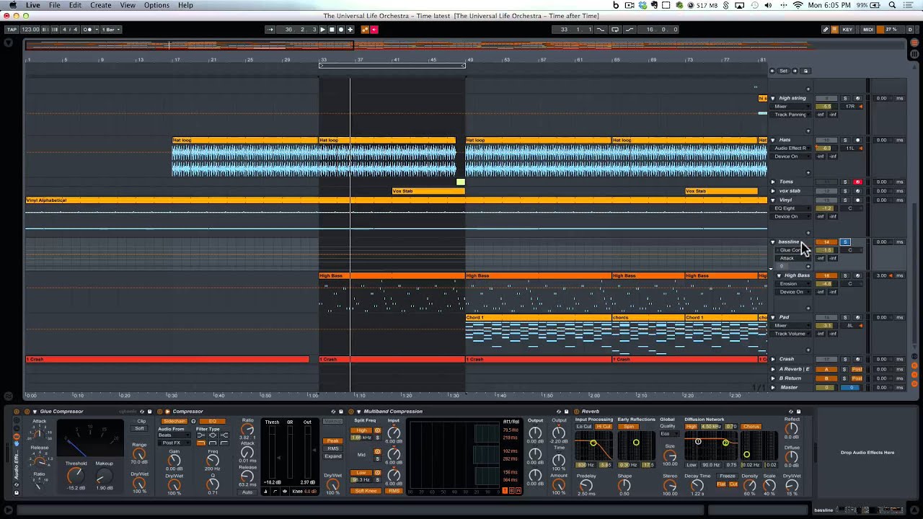Arm the Arrangement Record button
The image size is (923, 519).
(341, 30)
